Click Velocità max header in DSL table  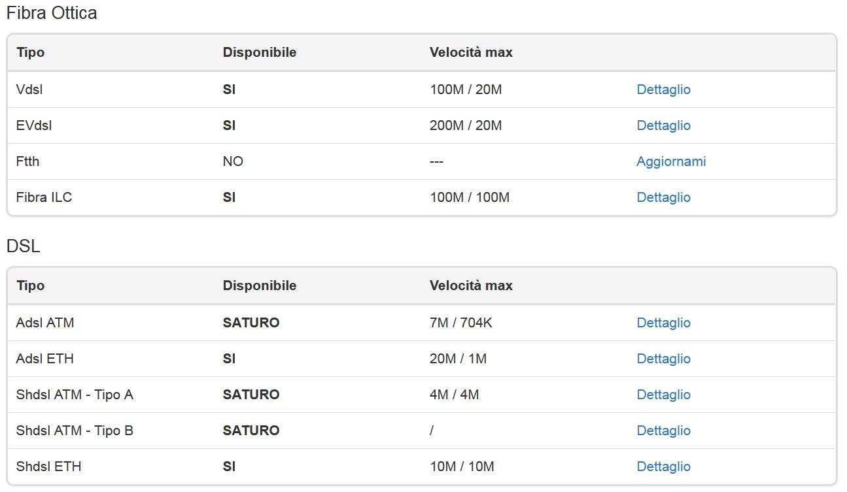pyautogui.click(x=471, y=286)
